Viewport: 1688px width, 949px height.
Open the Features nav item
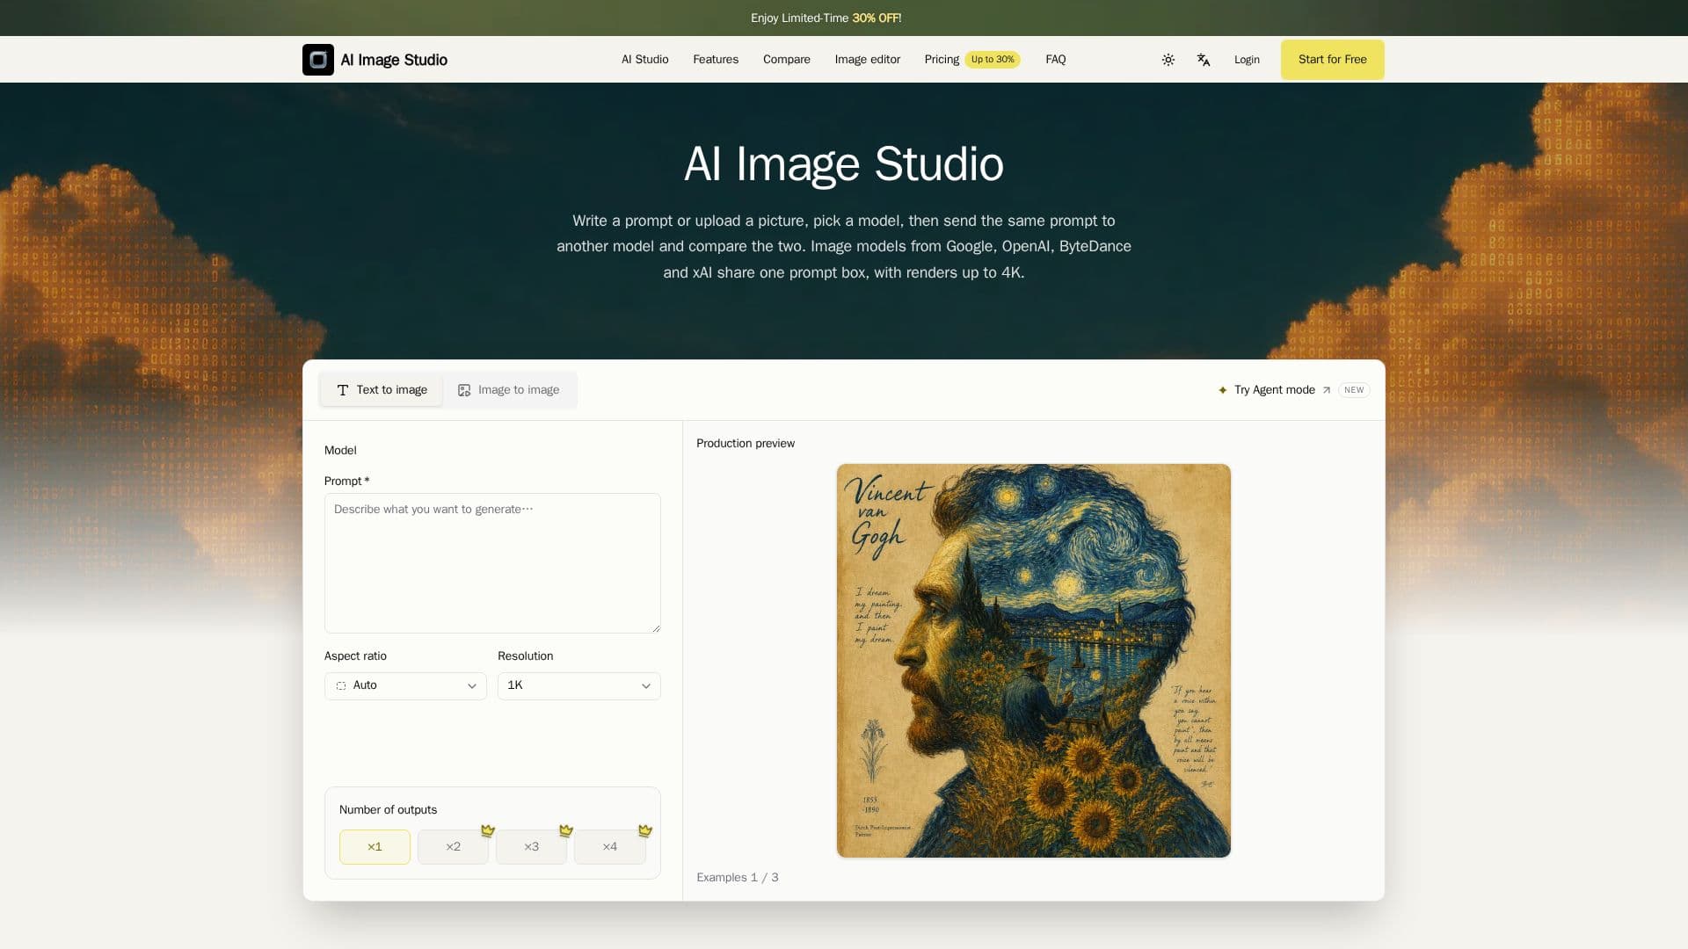click(716, 60)
